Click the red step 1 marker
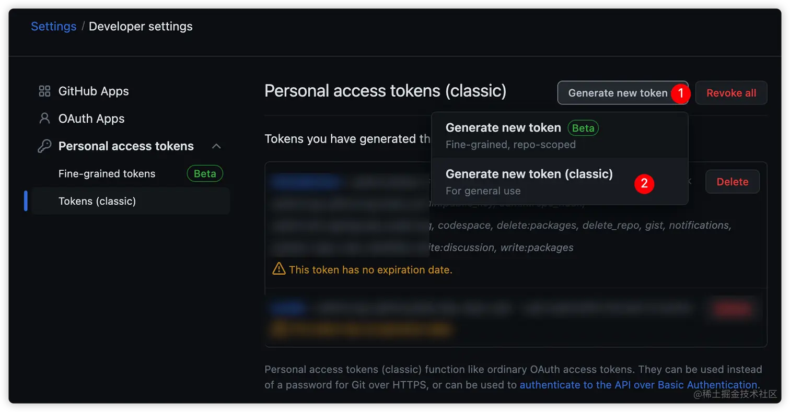 click(x=680, y=93)
